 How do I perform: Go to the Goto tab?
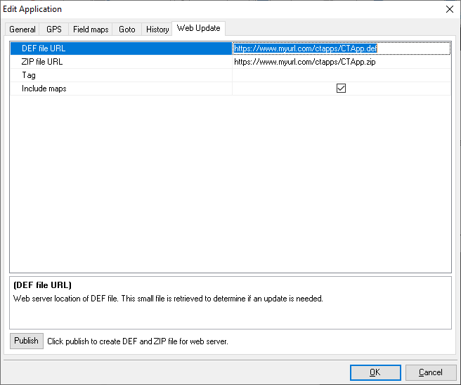click(x=127, y=30)
